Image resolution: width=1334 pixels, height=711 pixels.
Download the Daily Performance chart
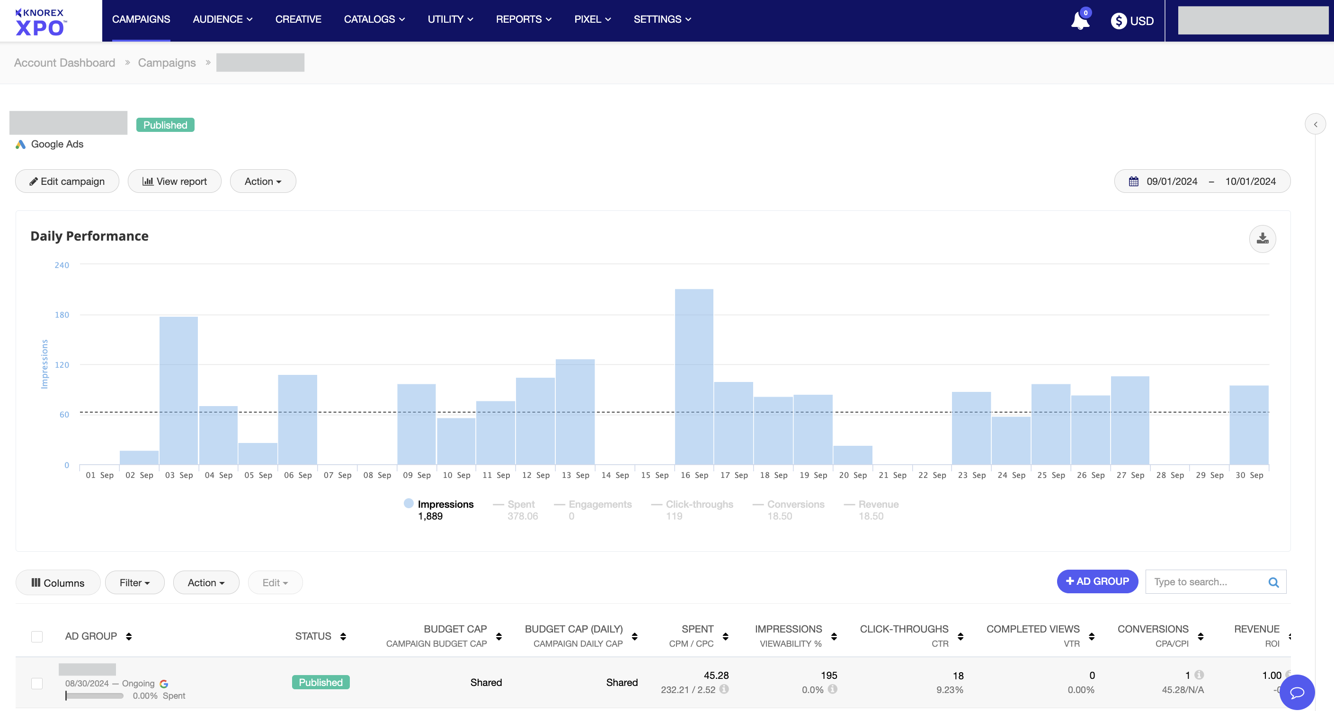pos(1262,238)
